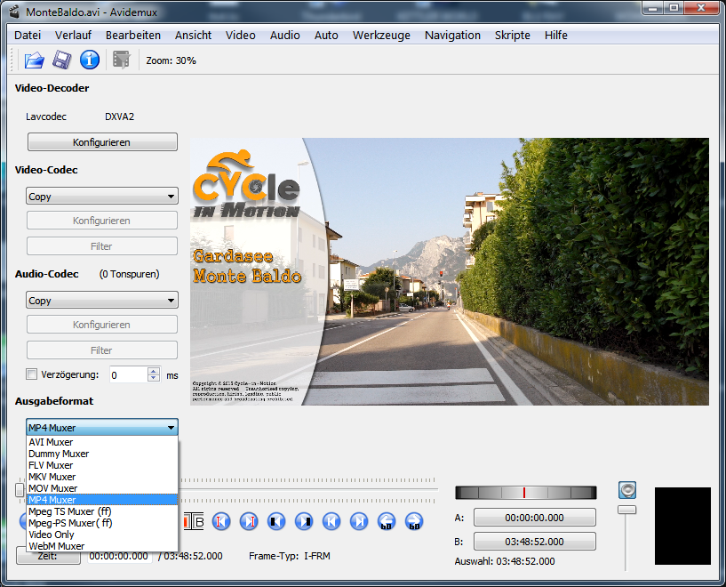Viewport: 726px width, 587px height.
Task: Click the filmstrip preview toolbar icon
Action: [122, 60]
